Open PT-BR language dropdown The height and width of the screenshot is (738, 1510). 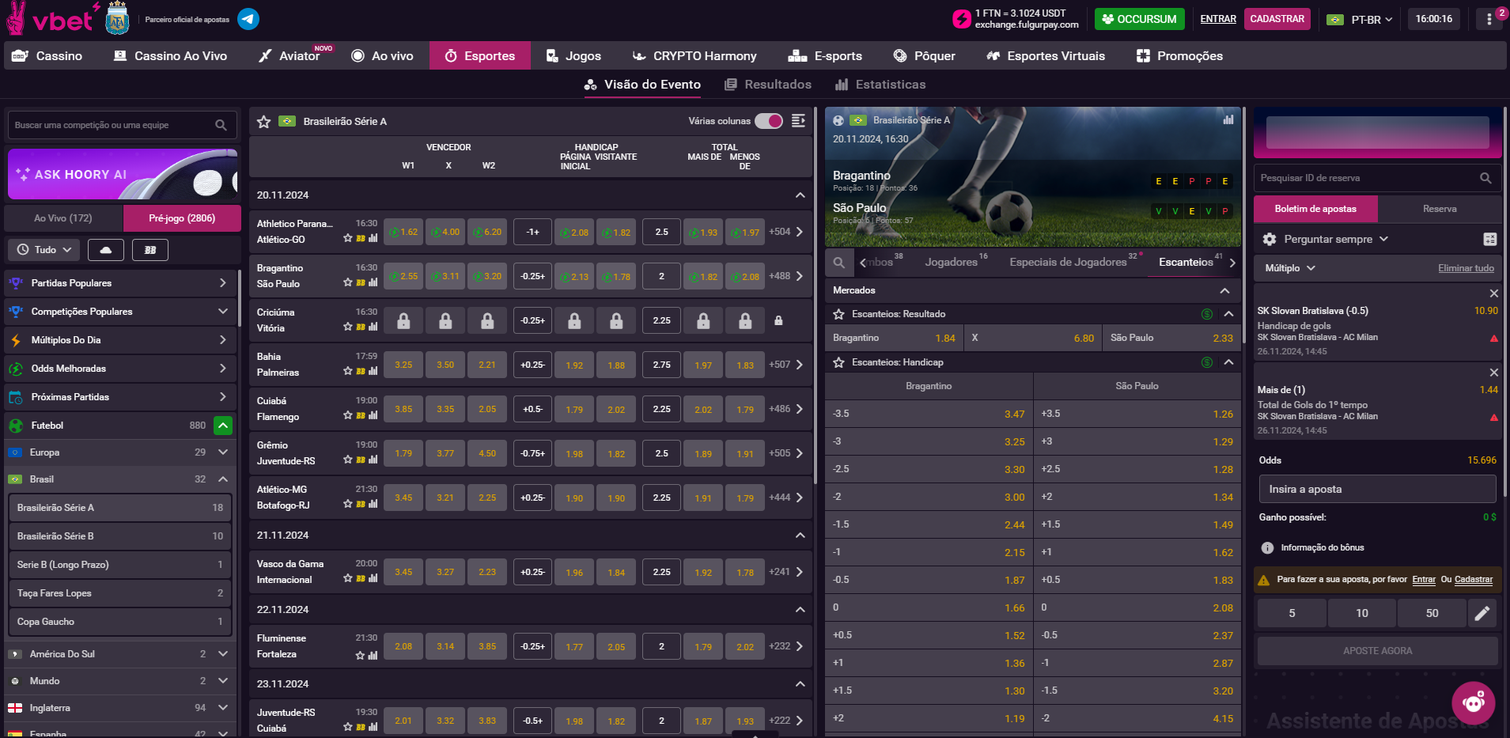[1361, 19]
